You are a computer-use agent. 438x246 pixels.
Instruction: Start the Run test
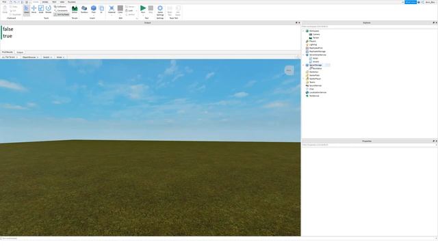pyautogui.click(x=143, y=10)
